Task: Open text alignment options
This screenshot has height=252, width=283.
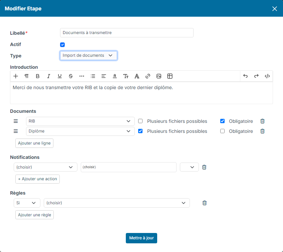Action: tap(103, 76)
